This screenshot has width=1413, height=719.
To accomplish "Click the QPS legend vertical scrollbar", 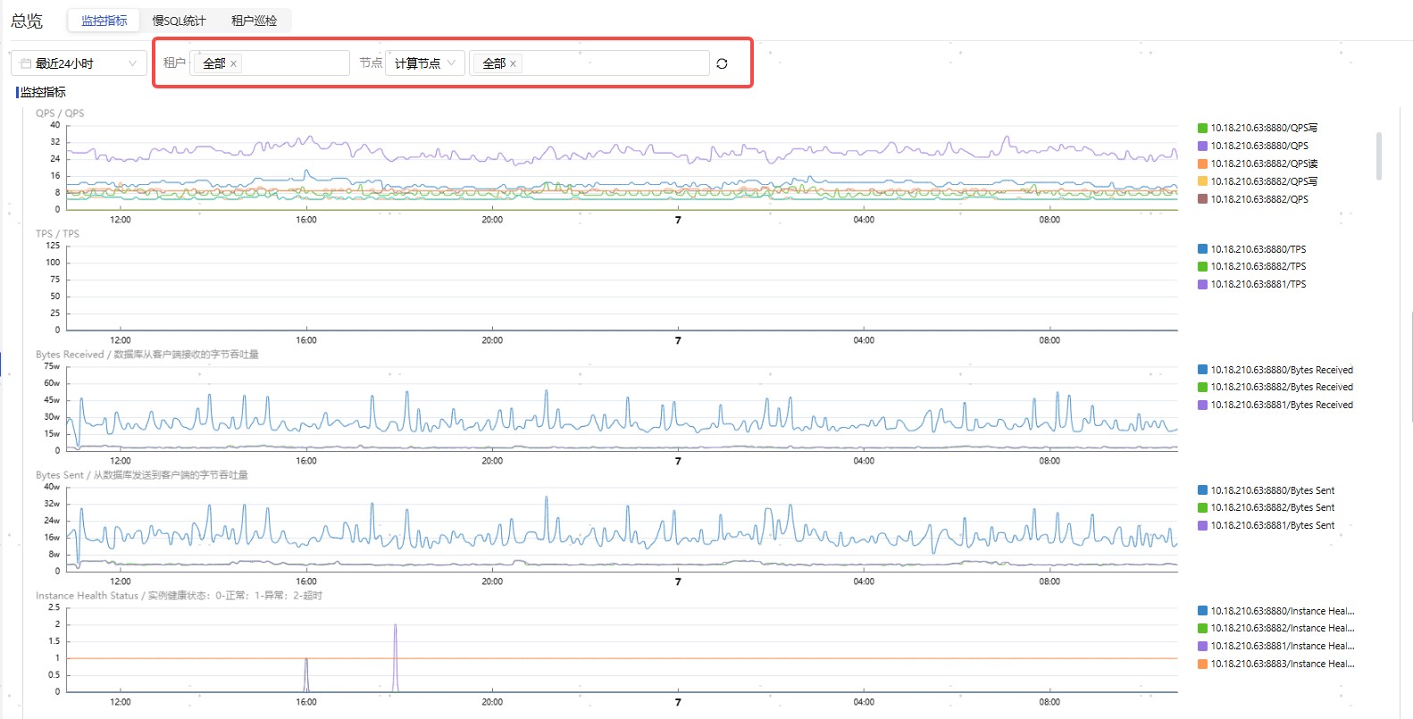I will pos(1379,156).
